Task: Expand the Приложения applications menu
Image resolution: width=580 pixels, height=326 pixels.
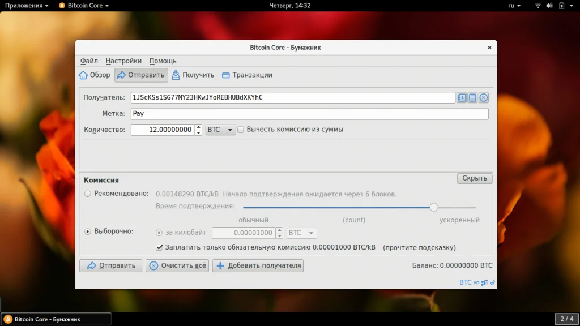Action: [x=27, y=6]
